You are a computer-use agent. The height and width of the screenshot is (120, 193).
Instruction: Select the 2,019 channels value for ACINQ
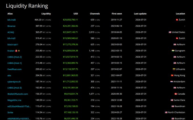coord(92,32)
